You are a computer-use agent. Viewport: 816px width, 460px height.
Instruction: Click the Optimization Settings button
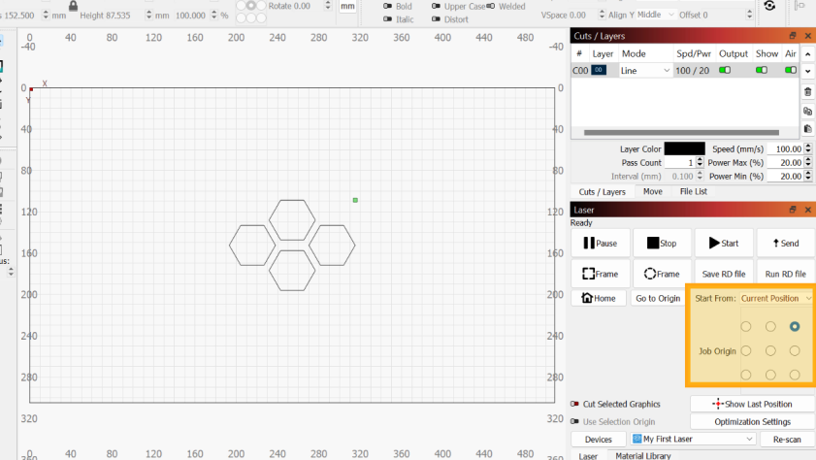point(752,422)
